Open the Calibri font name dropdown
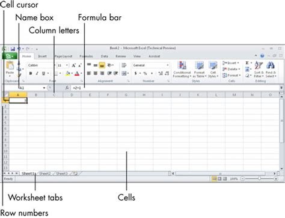The height and width of the screenshot is (218, 285). (x=41, y=65)
